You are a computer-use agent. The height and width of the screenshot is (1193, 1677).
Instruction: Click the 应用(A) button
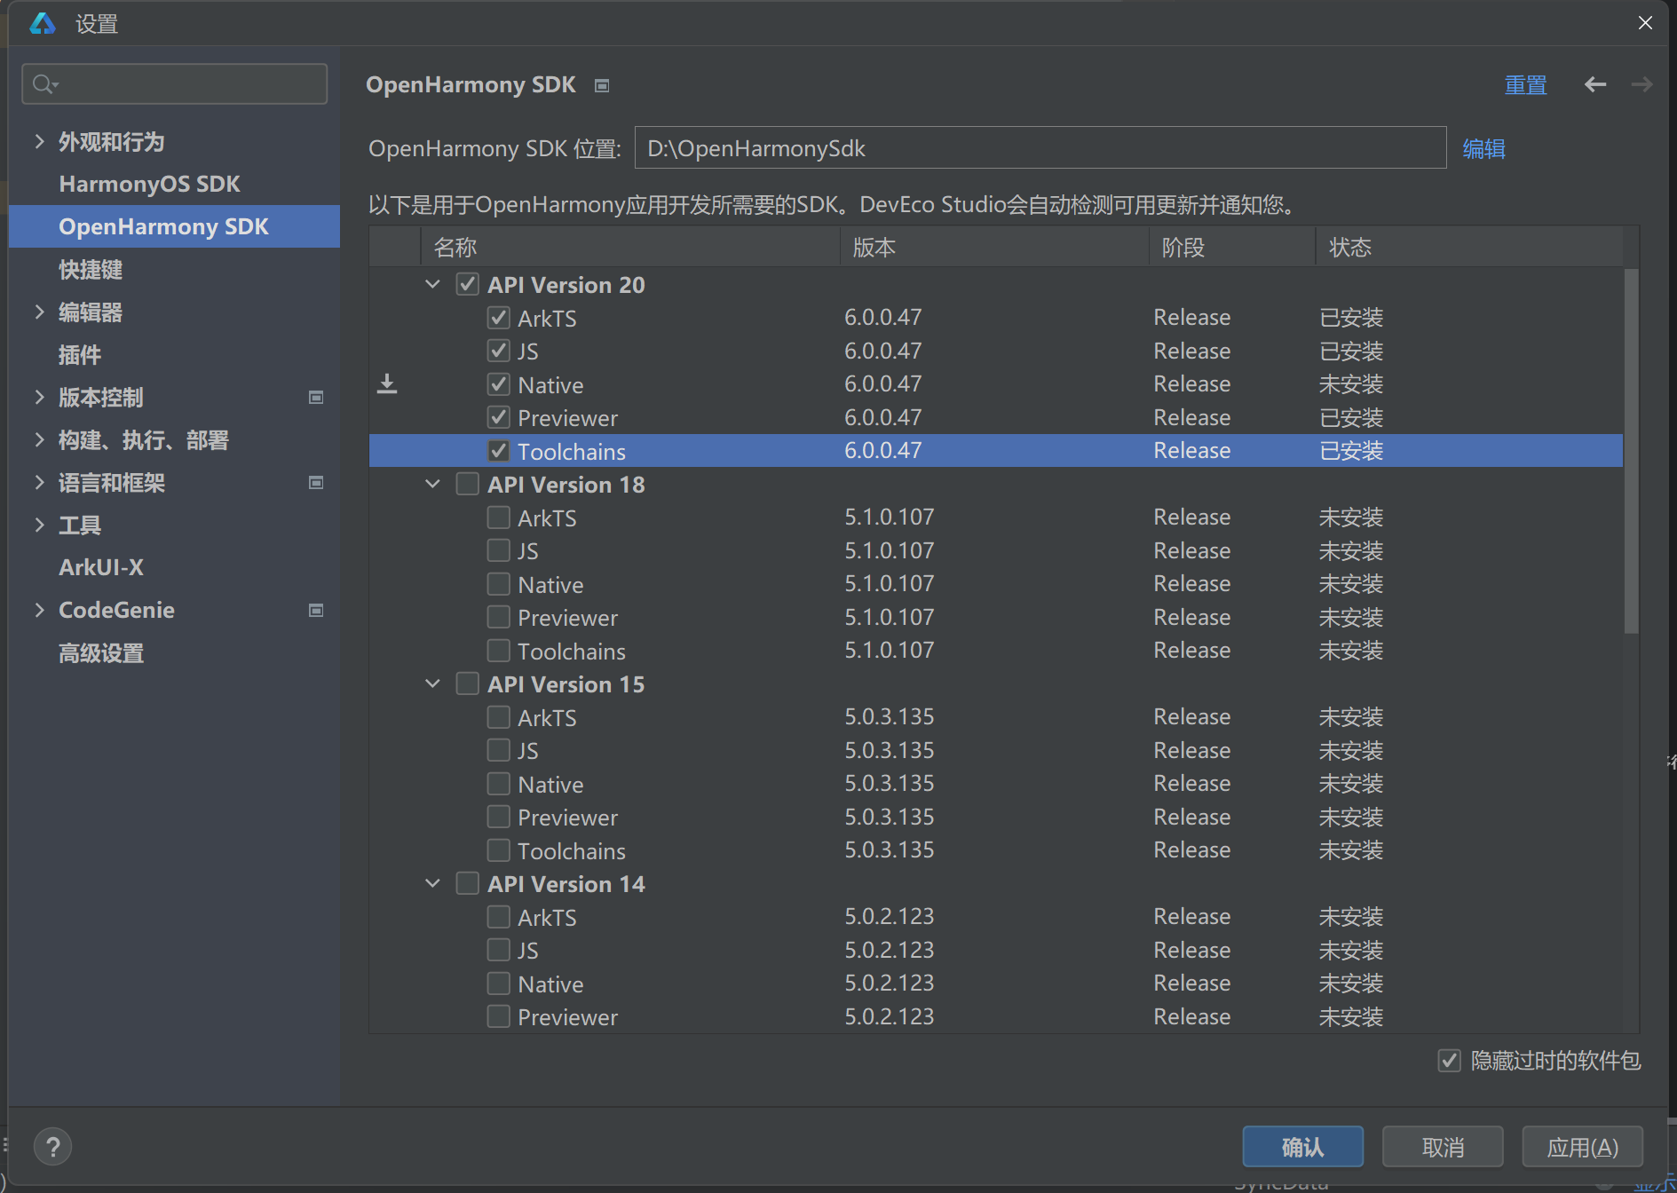[1582, 1147]
